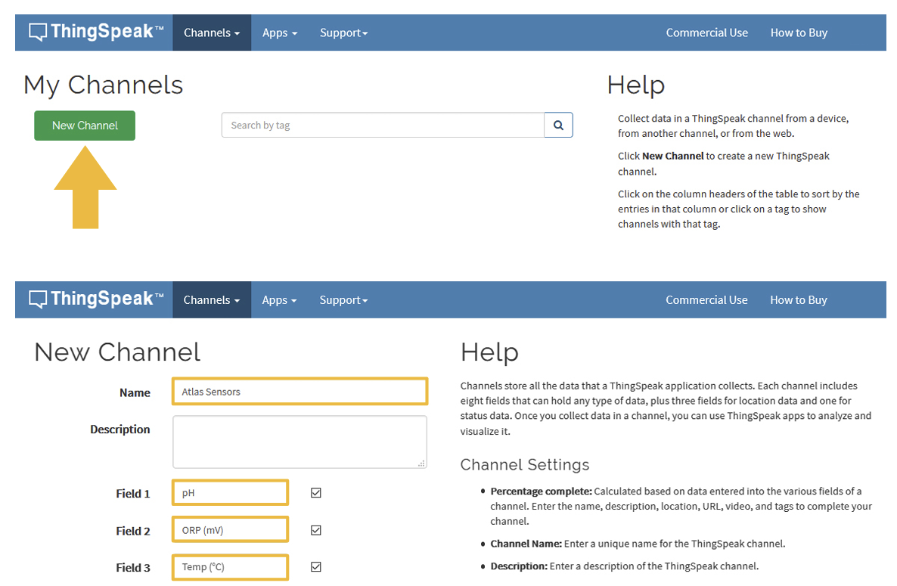Open Channels dropdown in My Channels navbar
The width and height of the screenshot is (897, 586).
212,33
